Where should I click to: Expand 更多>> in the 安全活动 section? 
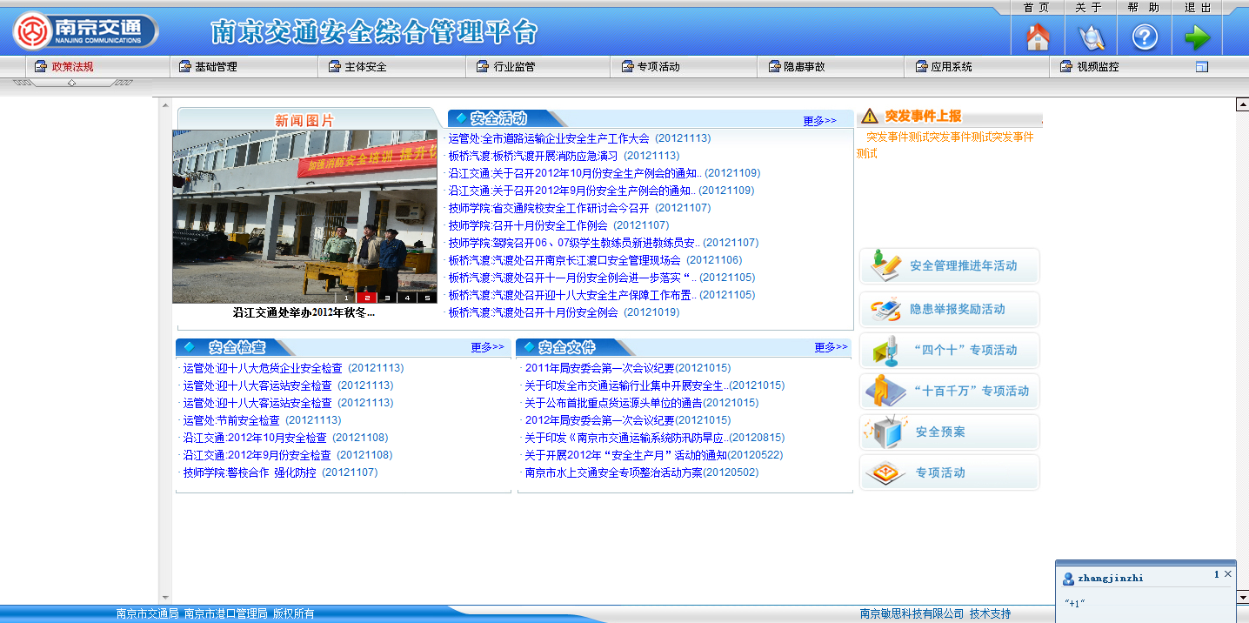(x=819, y=121)
